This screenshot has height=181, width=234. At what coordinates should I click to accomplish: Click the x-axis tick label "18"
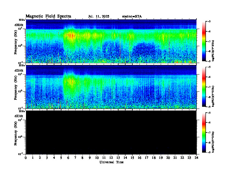click(x=154, y=158)
